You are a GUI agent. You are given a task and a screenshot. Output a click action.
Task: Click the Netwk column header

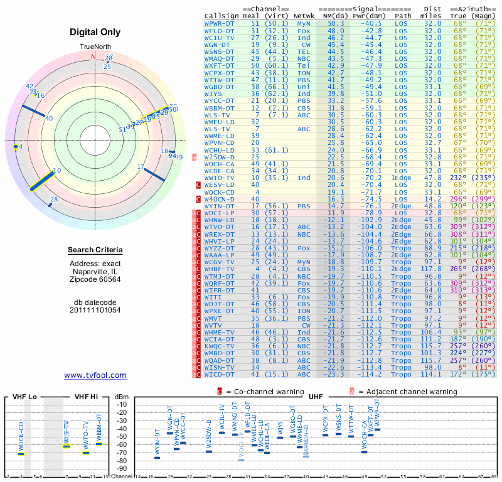pos(304,16)
